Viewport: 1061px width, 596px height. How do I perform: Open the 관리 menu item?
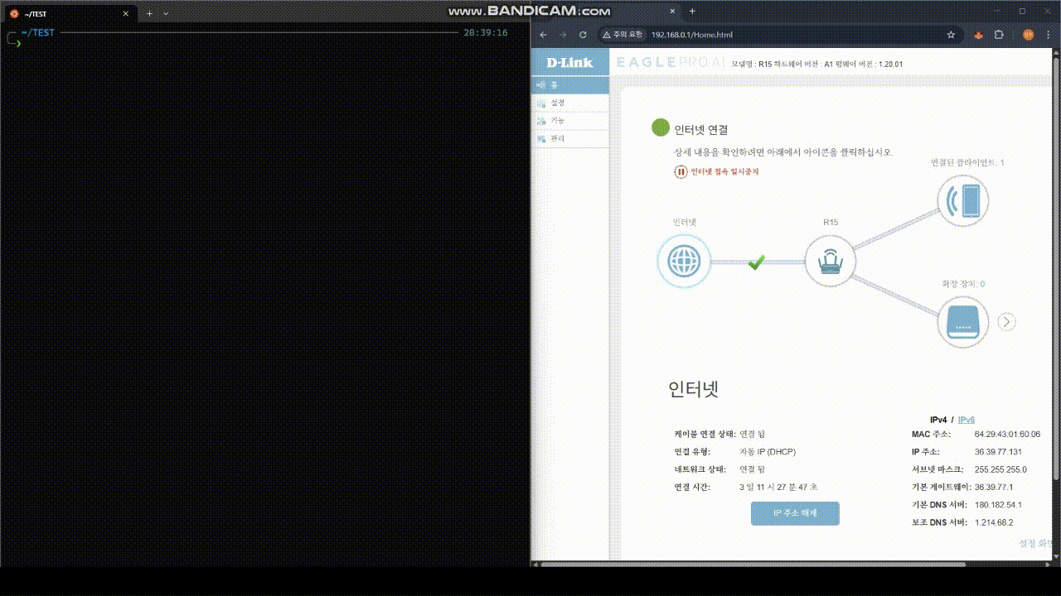(569, 139)
